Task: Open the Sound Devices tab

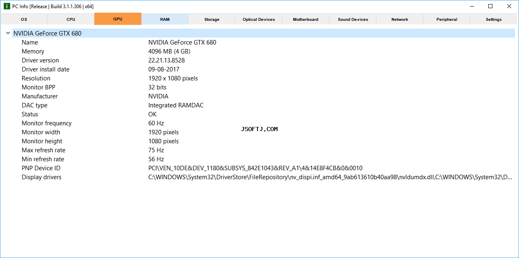Action: pos(353,19)
